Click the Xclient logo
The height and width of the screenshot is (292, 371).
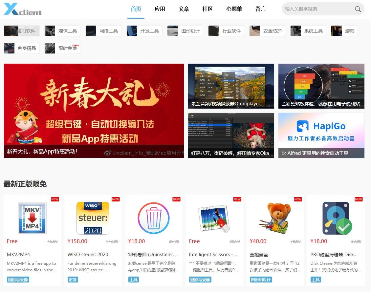tap(23, 9)
